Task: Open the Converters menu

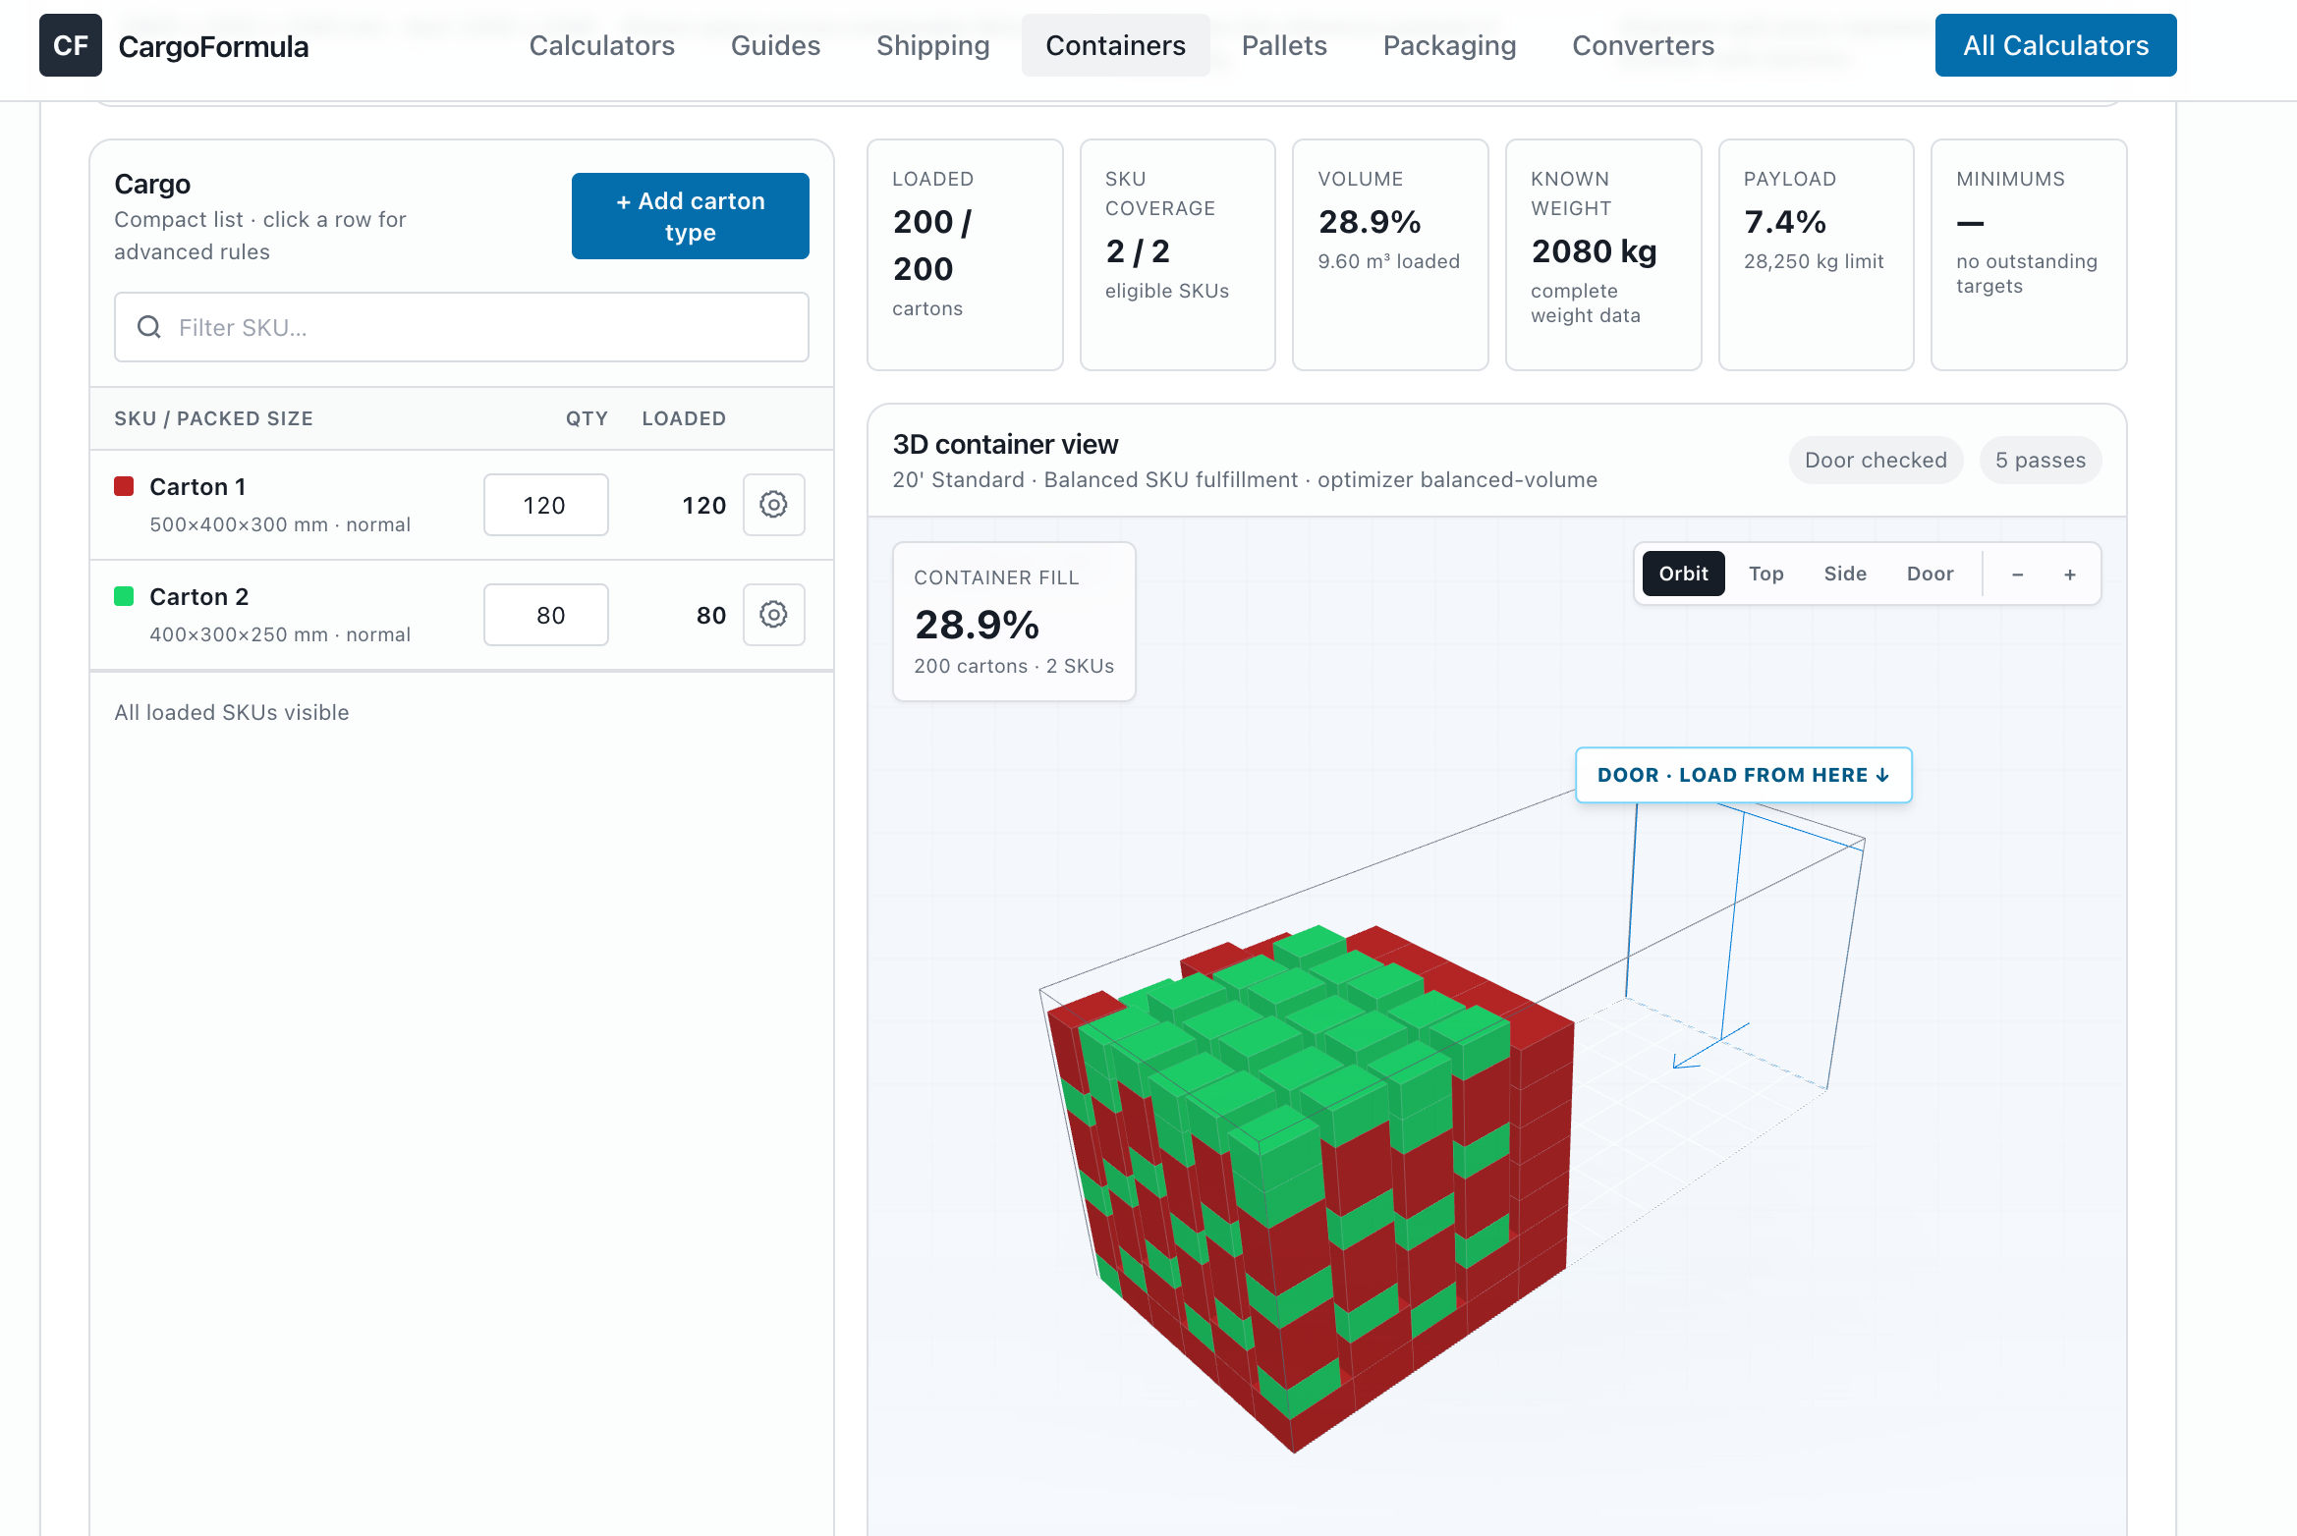Action: pyautogui.click(x=1643, y=45)
